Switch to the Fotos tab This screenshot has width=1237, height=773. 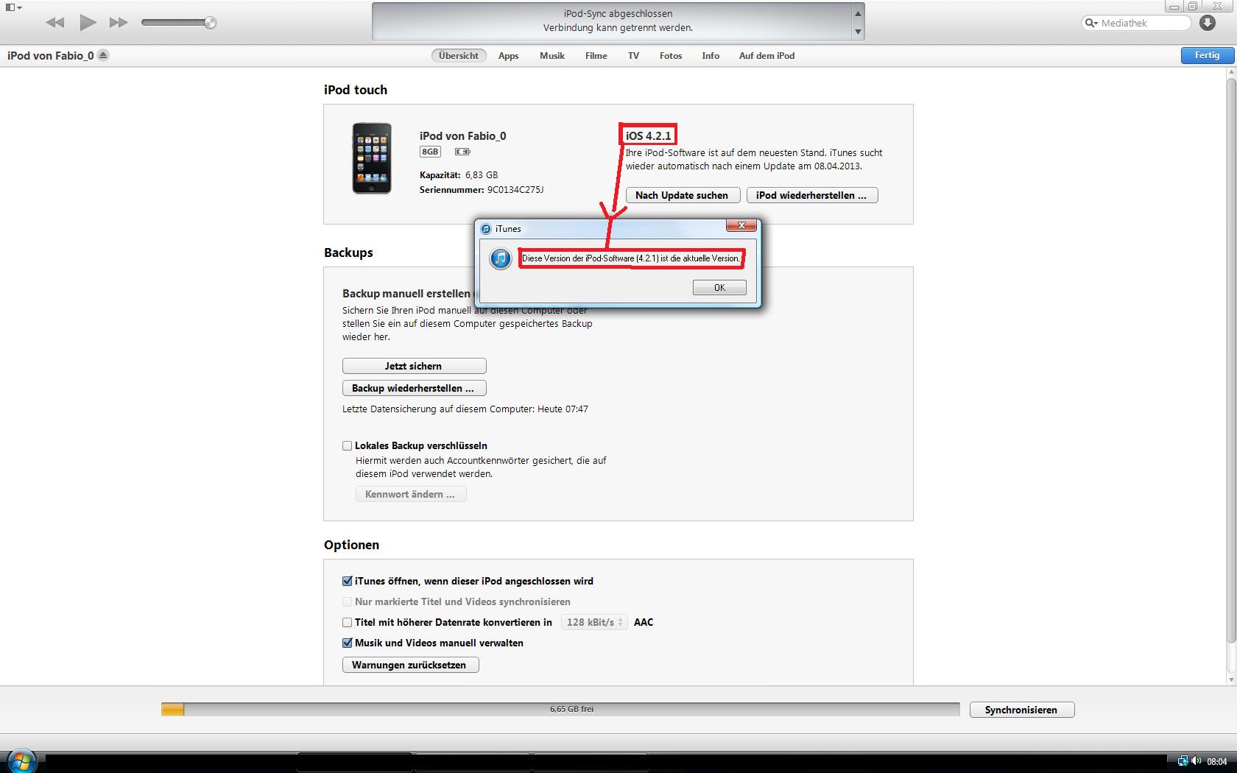click(x=671, y=56)
